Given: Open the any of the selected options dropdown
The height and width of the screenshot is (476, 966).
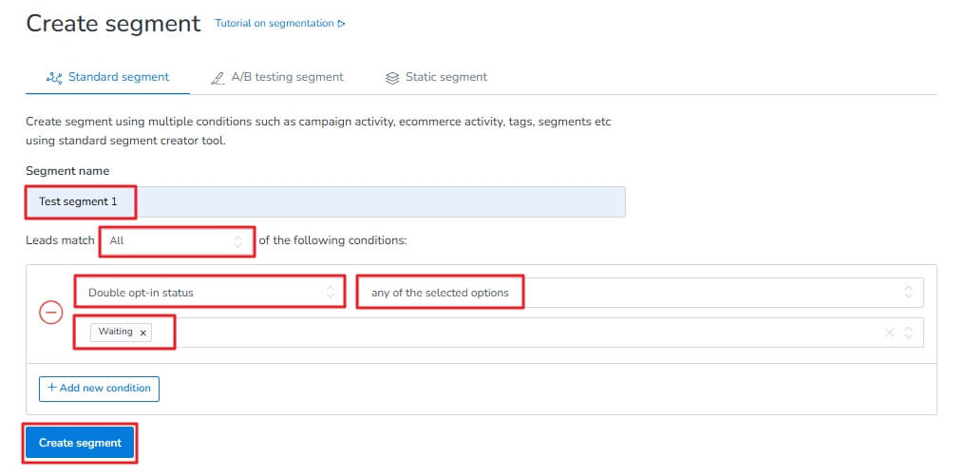Looking at the screenshot, I should click(640, 293).
